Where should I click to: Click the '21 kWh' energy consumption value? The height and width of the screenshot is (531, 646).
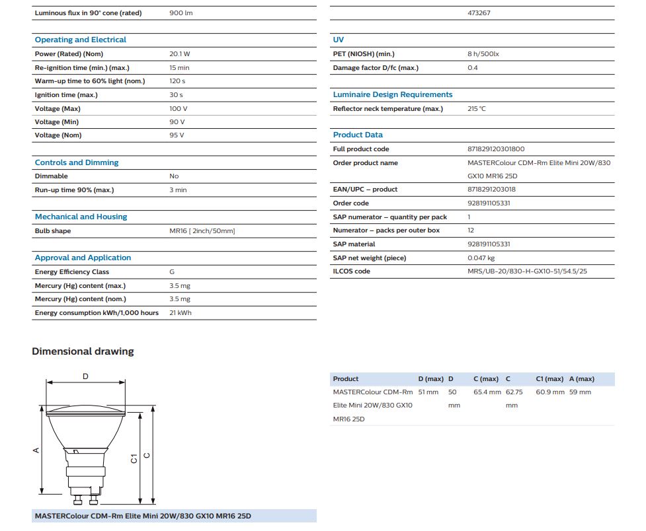[x=181, y=313]
